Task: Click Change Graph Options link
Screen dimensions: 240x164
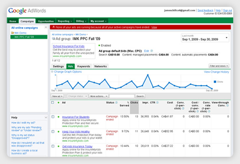Action: (x=68, y=72)
